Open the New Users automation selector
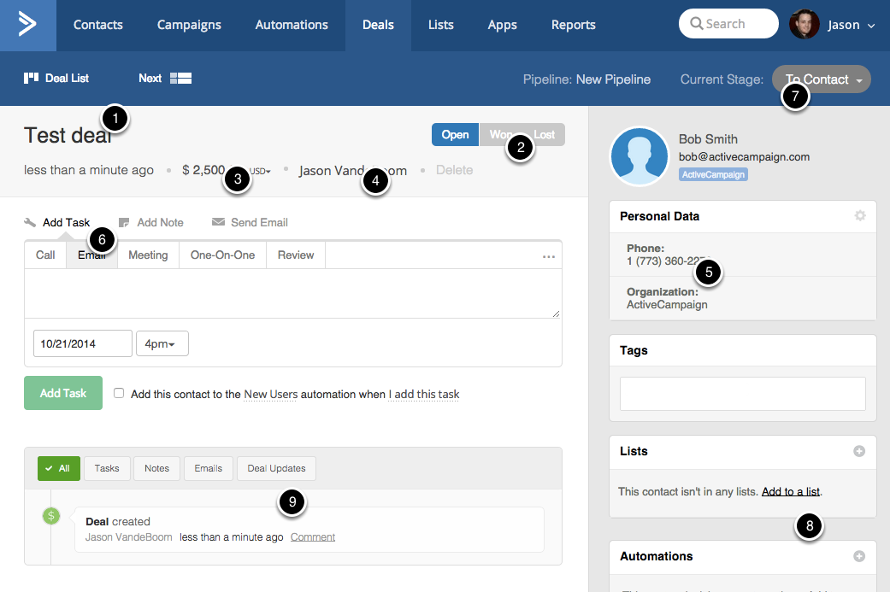 pyautogui.click(x=270, y=394)
